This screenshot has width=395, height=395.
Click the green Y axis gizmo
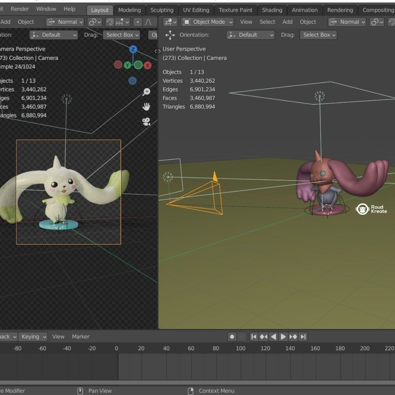[x=127, y=65]
